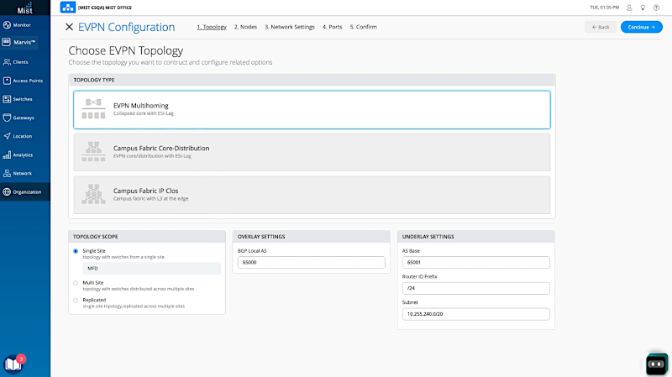Viewport: 672px width, 377px height.
Task: Go to Access Points section
Action: tap(24, 81)
